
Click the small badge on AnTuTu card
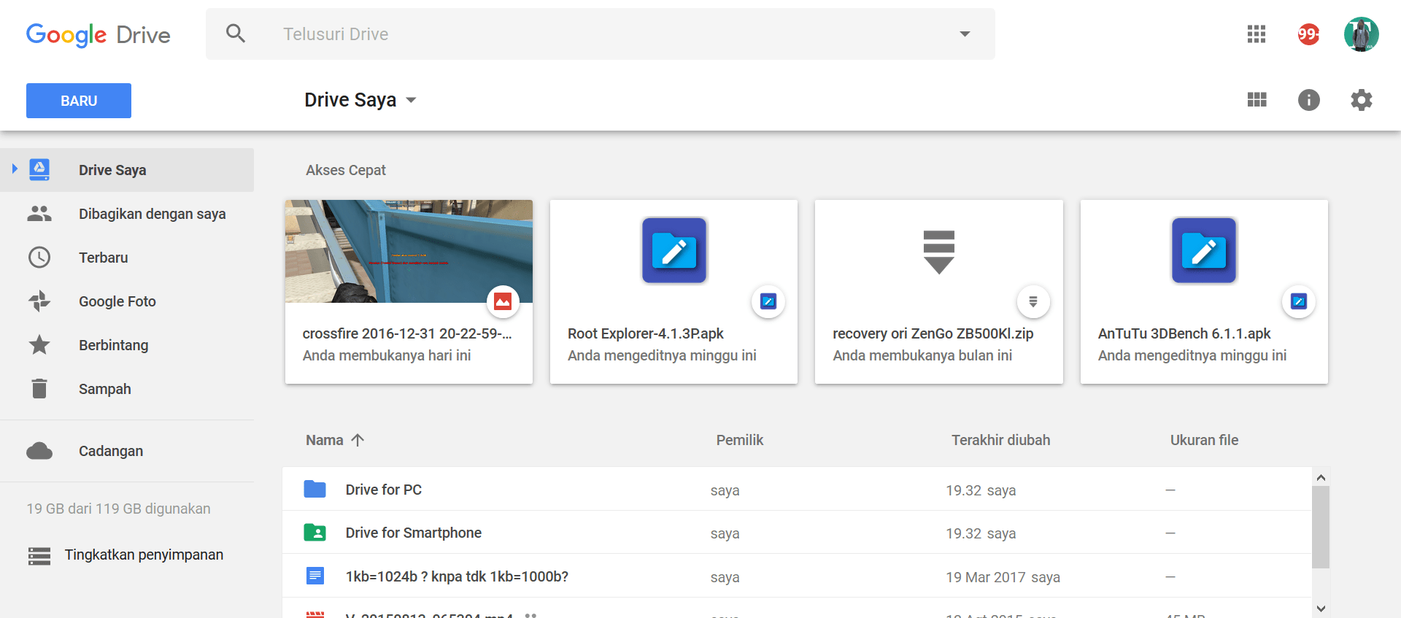point(1298,301)
